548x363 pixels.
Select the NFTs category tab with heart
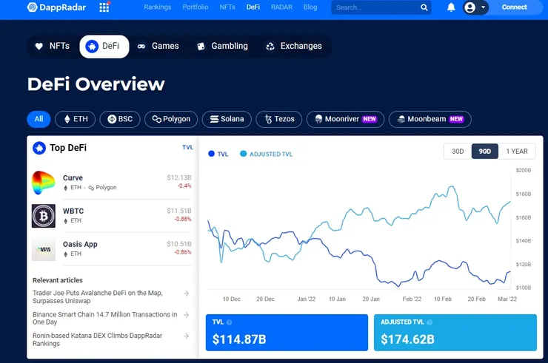(53, 46)
